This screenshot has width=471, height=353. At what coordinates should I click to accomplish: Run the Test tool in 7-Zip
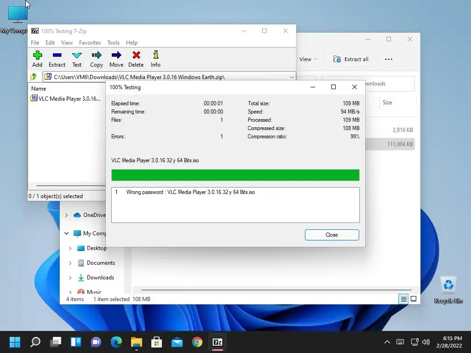[x=77, y=59]
